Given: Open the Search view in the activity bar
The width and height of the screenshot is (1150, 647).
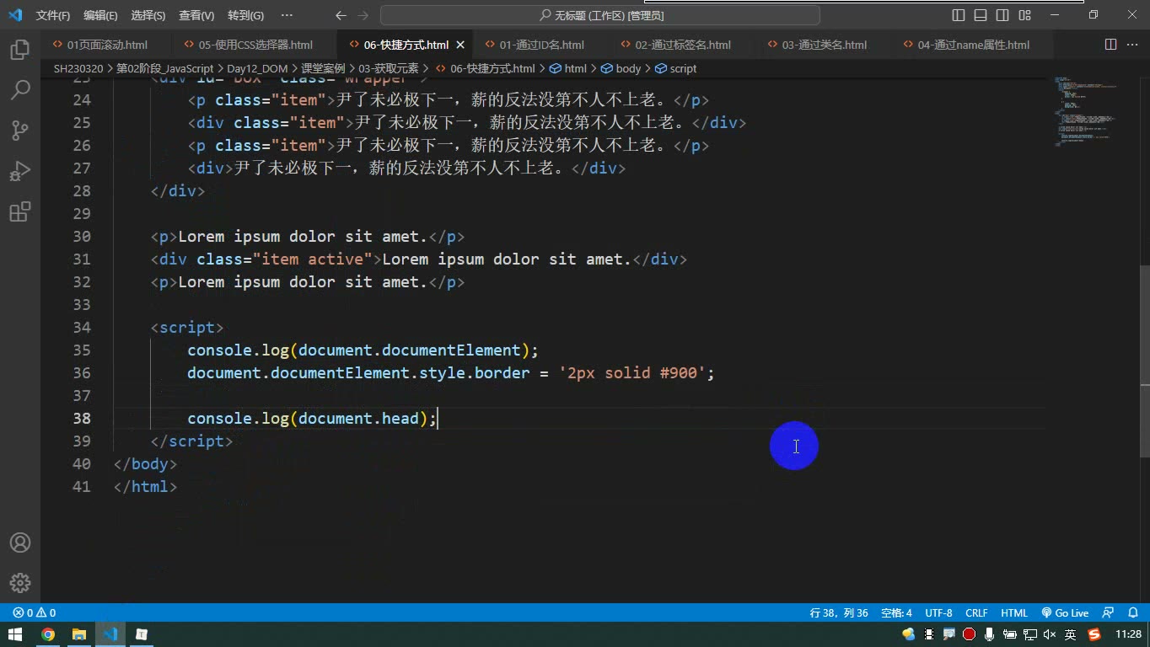Looking at the screenshot, I should pyautogui.click(x=20, y=89).
